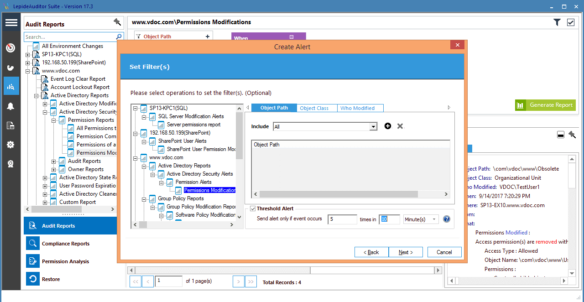The image size is (584, 302).
Task: Toggle the Threshold Alert checkbox
Action: pos(253,208)
